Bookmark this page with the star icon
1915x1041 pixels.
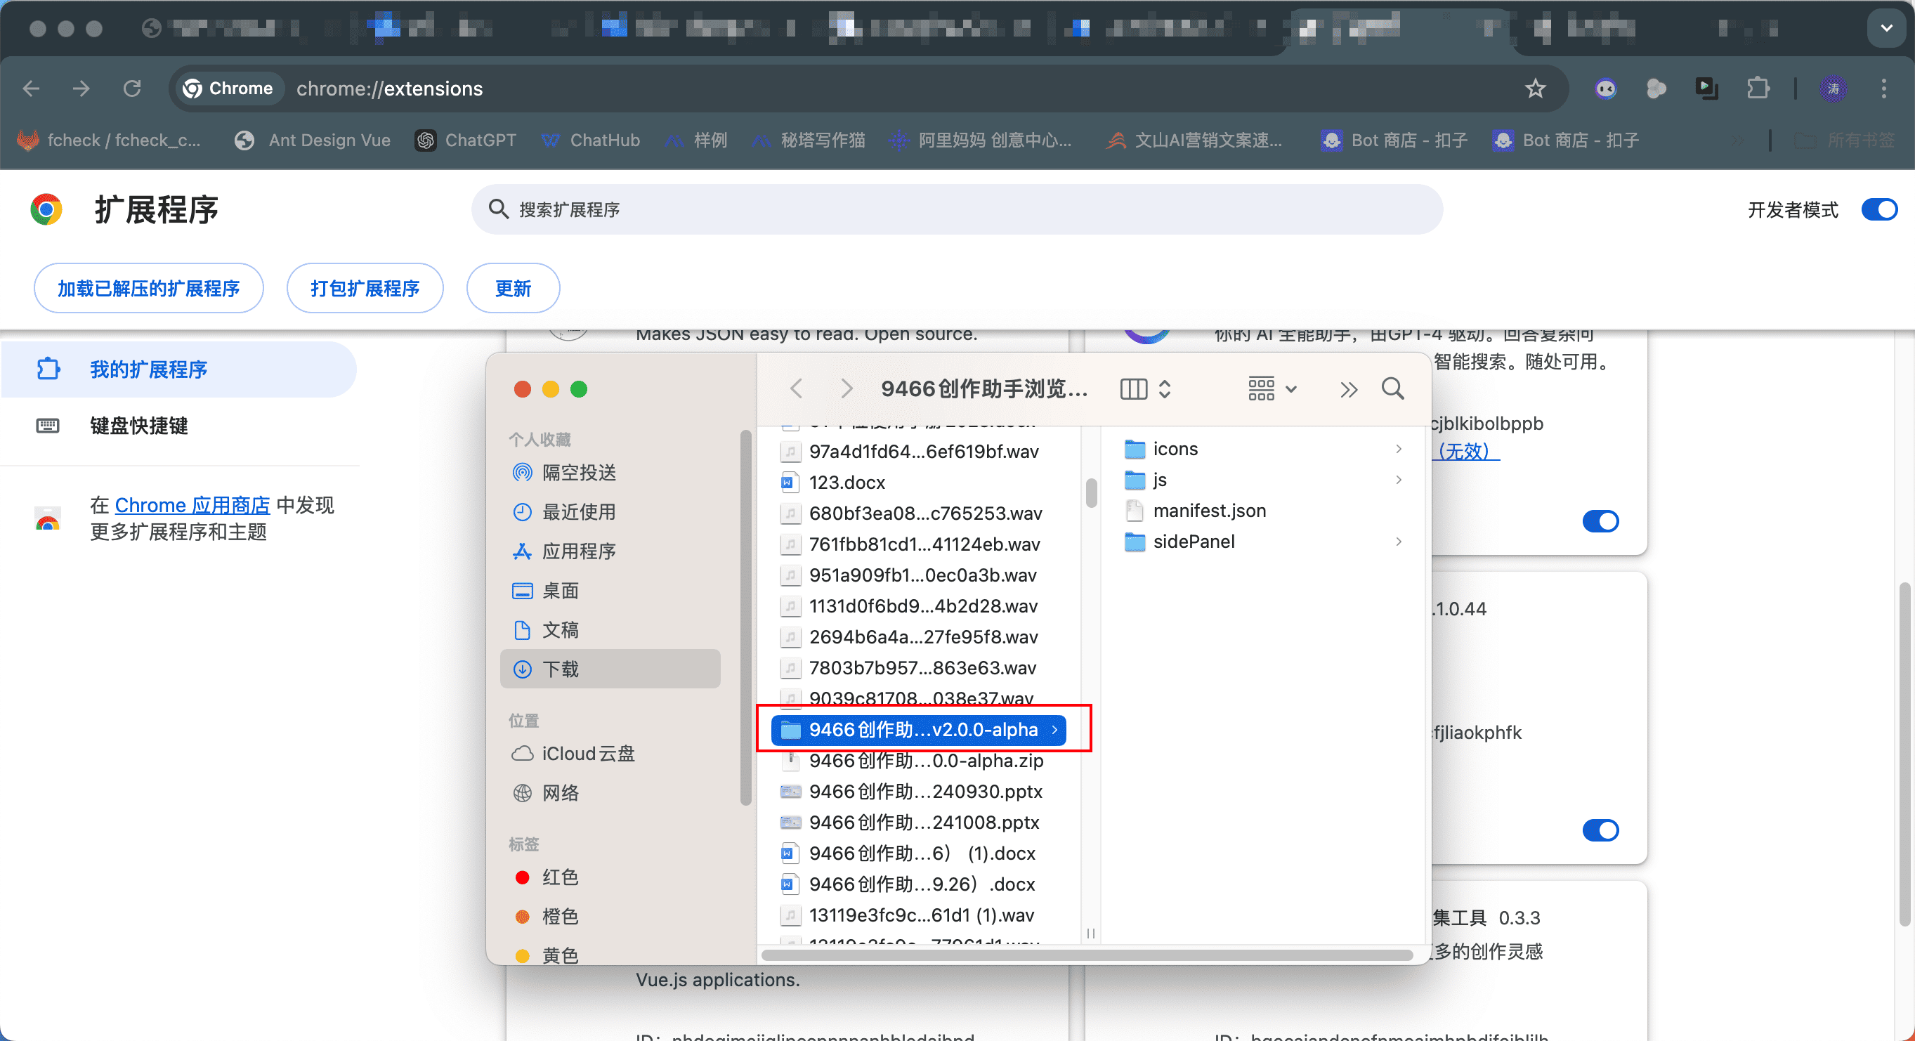tap(1535, 89)
